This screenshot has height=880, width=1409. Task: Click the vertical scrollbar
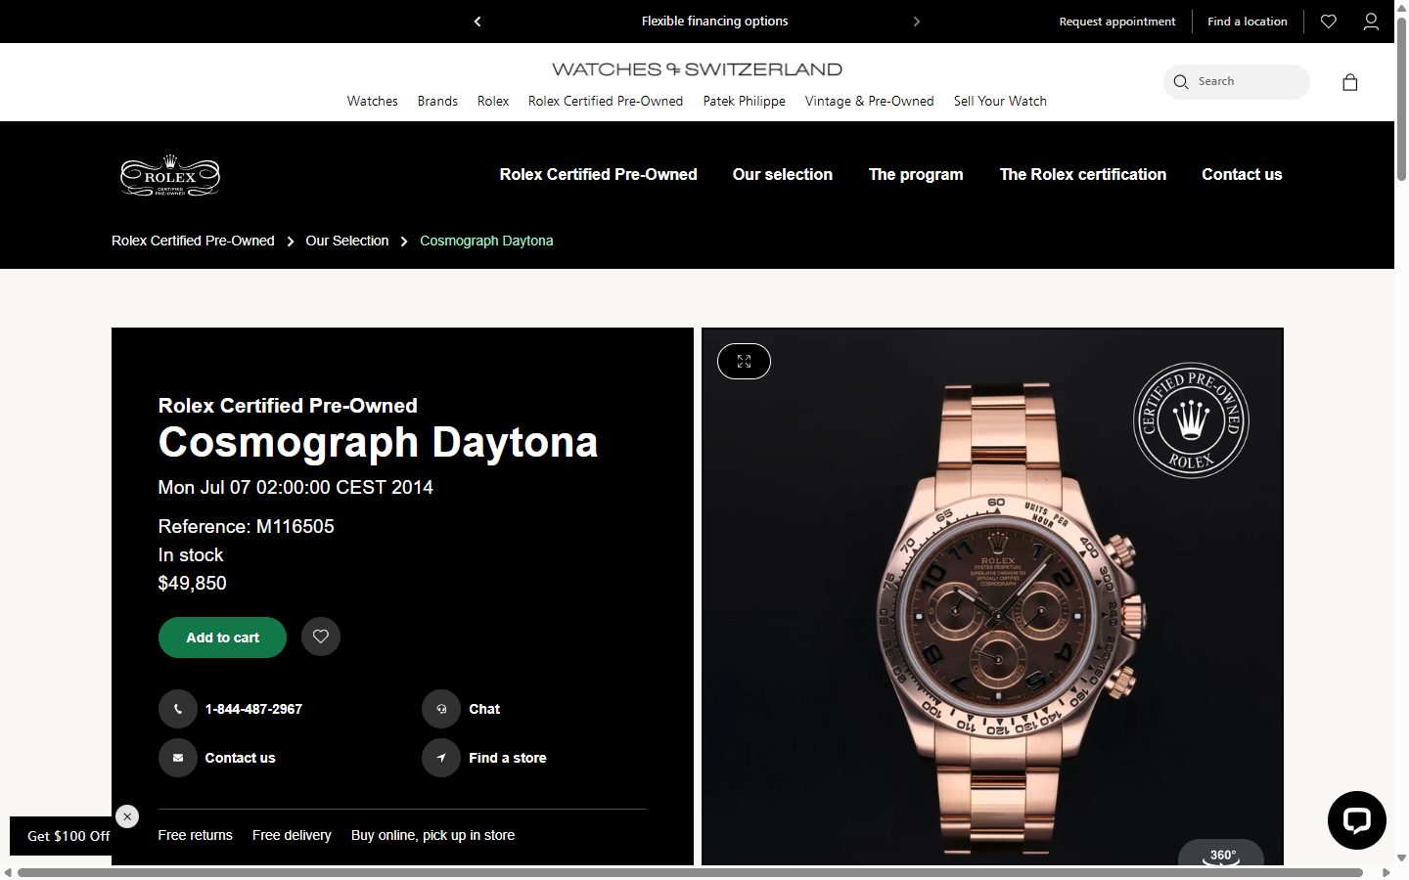point(1401,98)
